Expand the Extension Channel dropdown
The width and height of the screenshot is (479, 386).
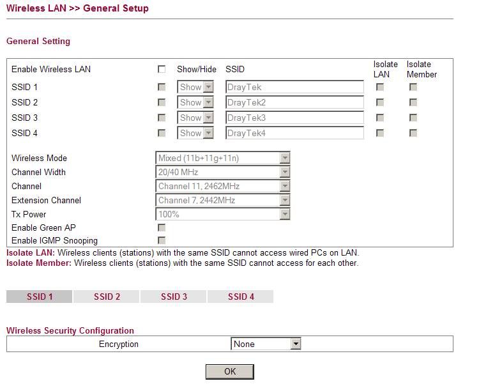pos(223,200)
